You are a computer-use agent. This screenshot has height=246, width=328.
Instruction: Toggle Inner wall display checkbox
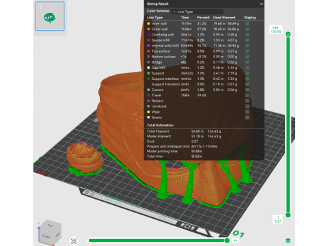click(247, 23)
